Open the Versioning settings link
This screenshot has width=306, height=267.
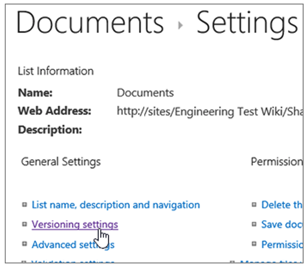75,224
